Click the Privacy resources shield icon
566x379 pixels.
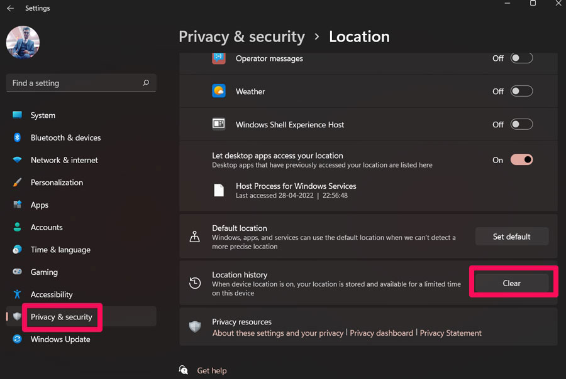195,326
